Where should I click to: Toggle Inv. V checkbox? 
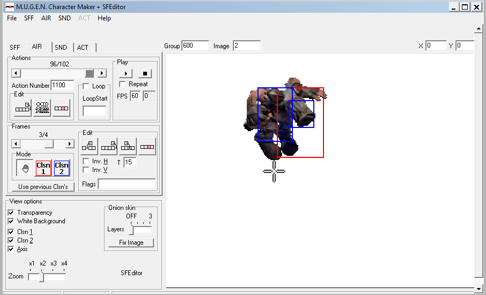86,170
